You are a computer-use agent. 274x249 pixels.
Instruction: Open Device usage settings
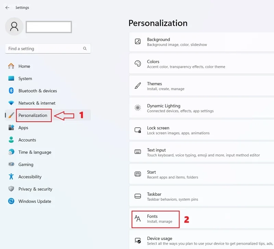(201, 240)
